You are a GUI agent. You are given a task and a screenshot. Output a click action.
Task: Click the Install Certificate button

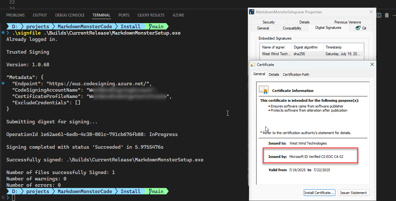tap(319, 193)
